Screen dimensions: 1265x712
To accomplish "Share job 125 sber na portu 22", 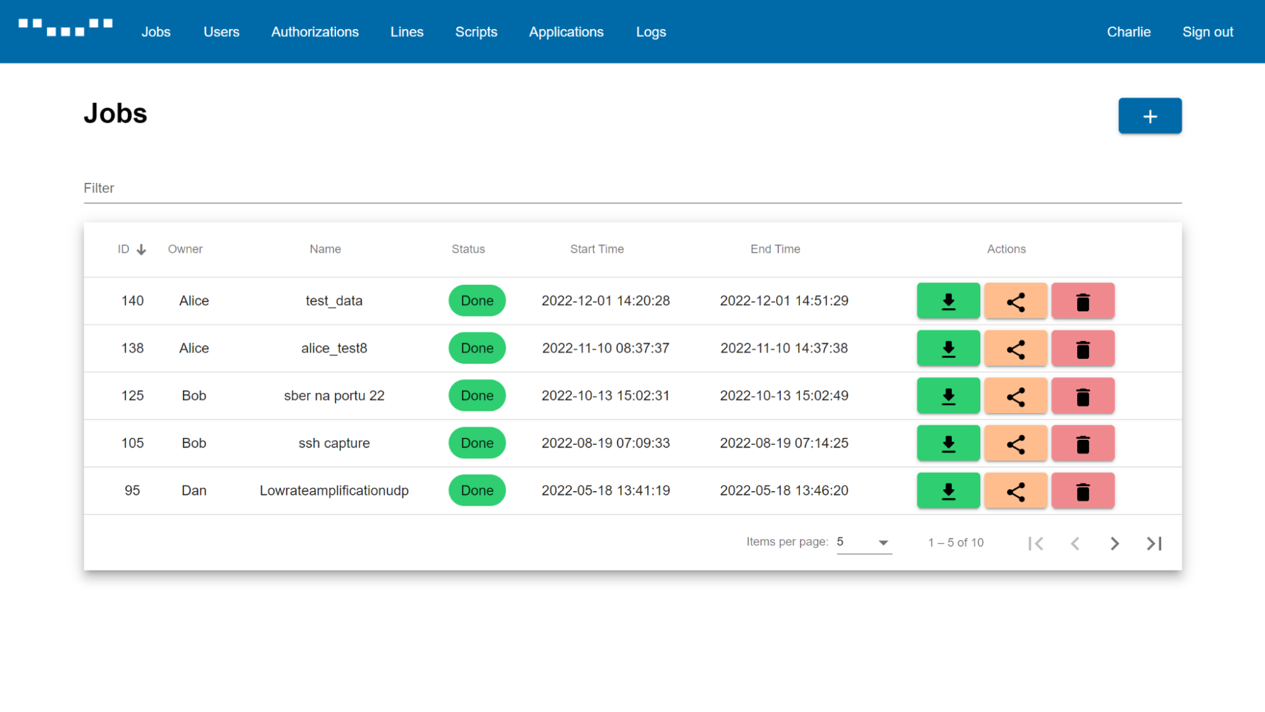I will point(1016,396).
